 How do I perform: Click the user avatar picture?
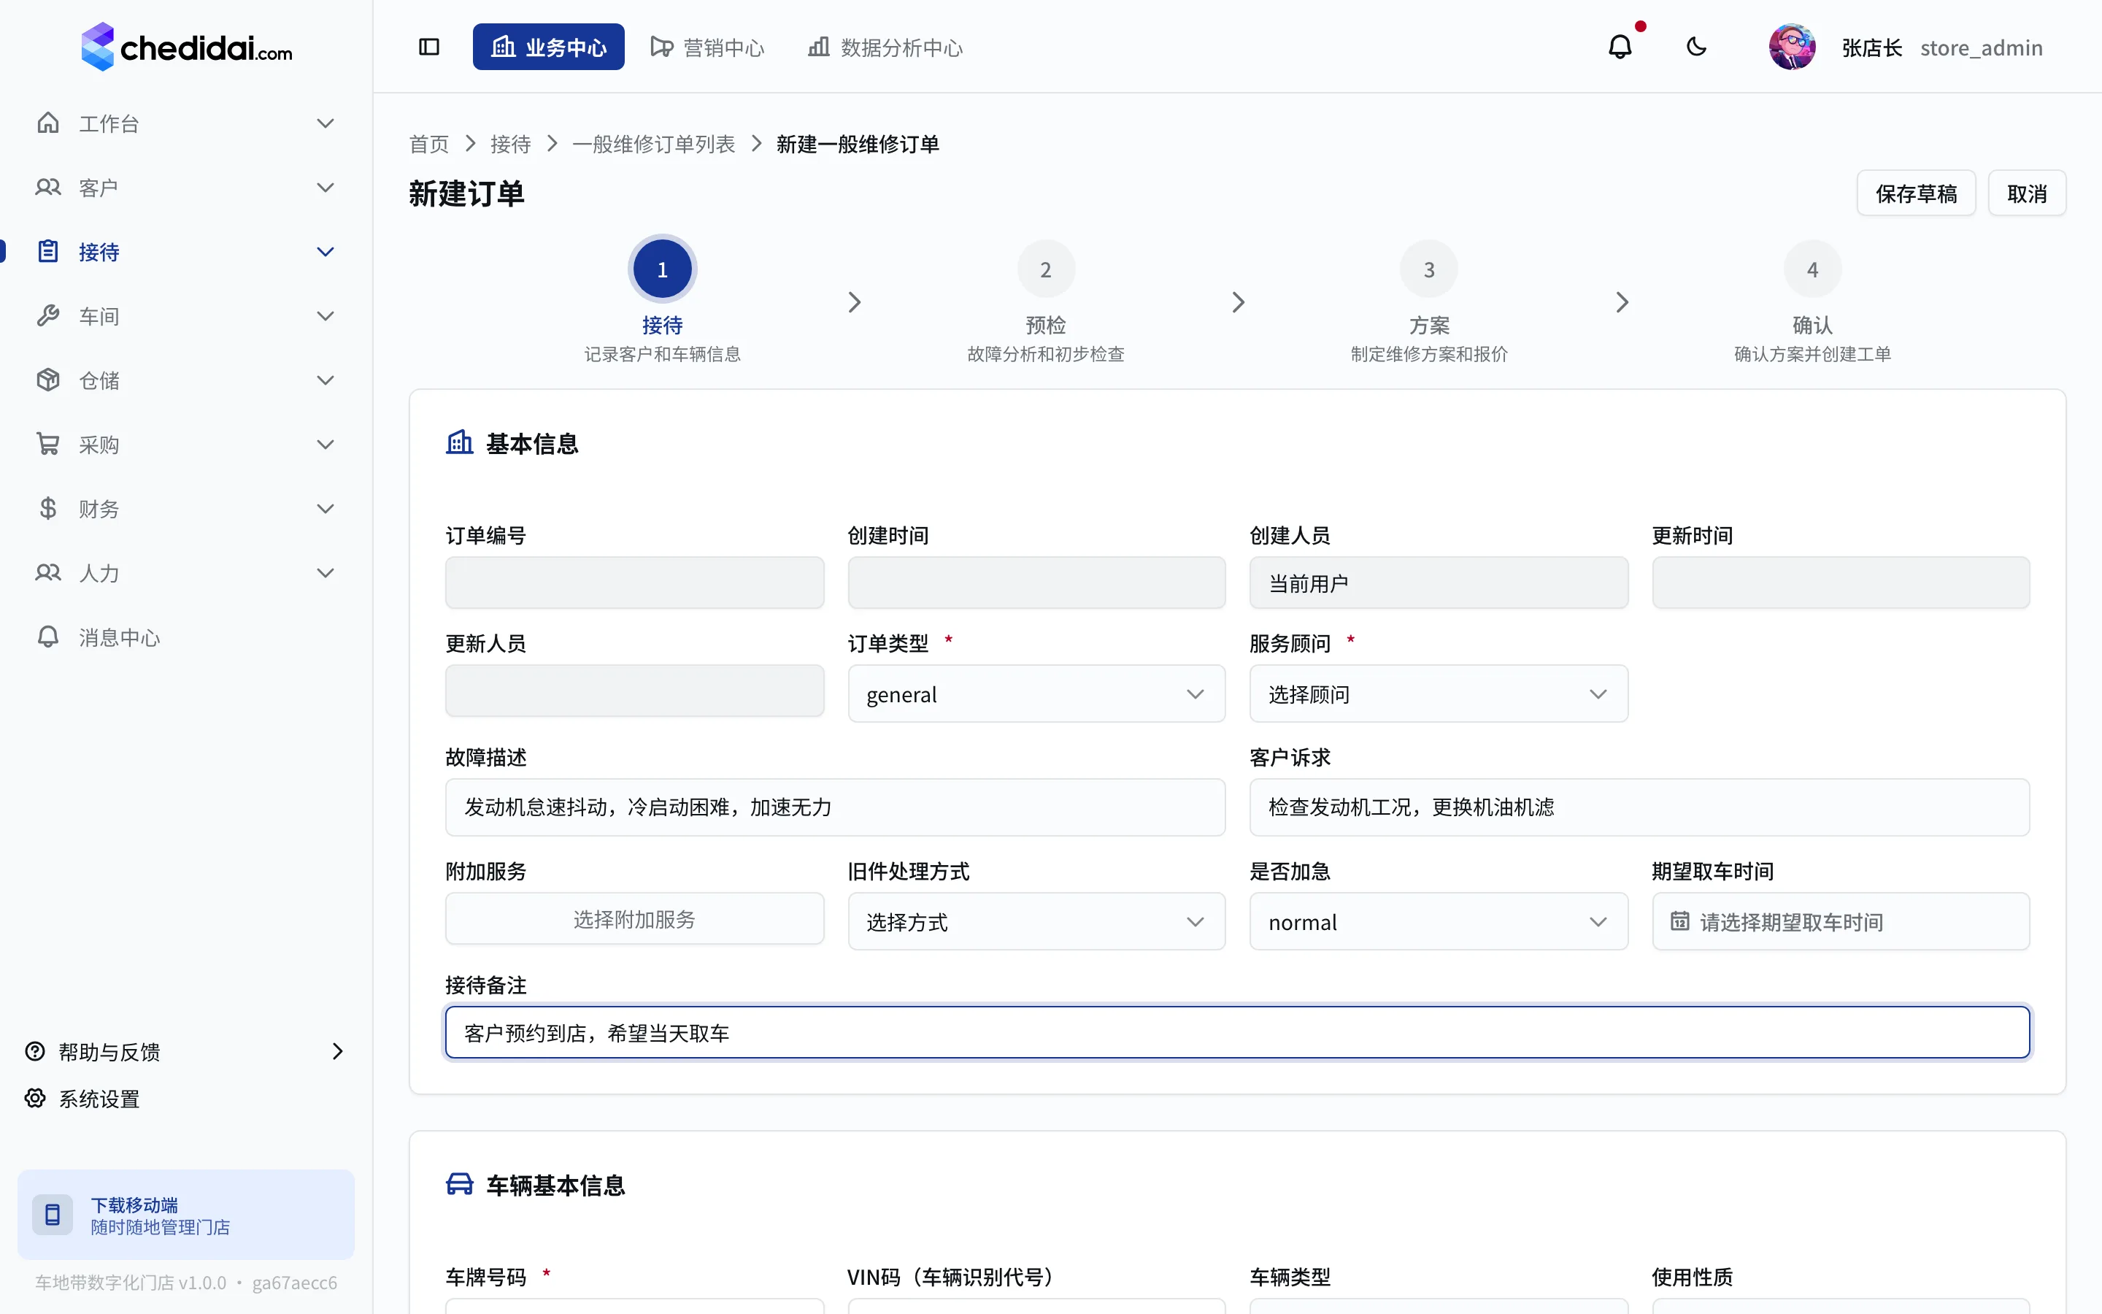coord(1792,47)
